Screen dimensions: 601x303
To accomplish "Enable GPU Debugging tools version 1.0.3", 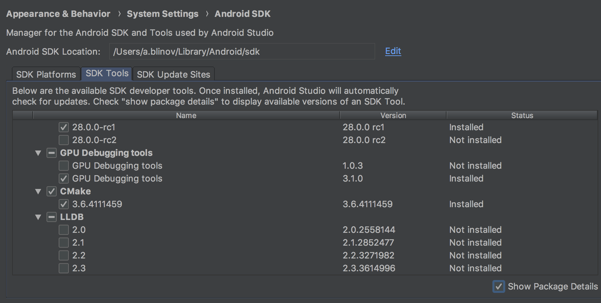I will pos(64,166).
